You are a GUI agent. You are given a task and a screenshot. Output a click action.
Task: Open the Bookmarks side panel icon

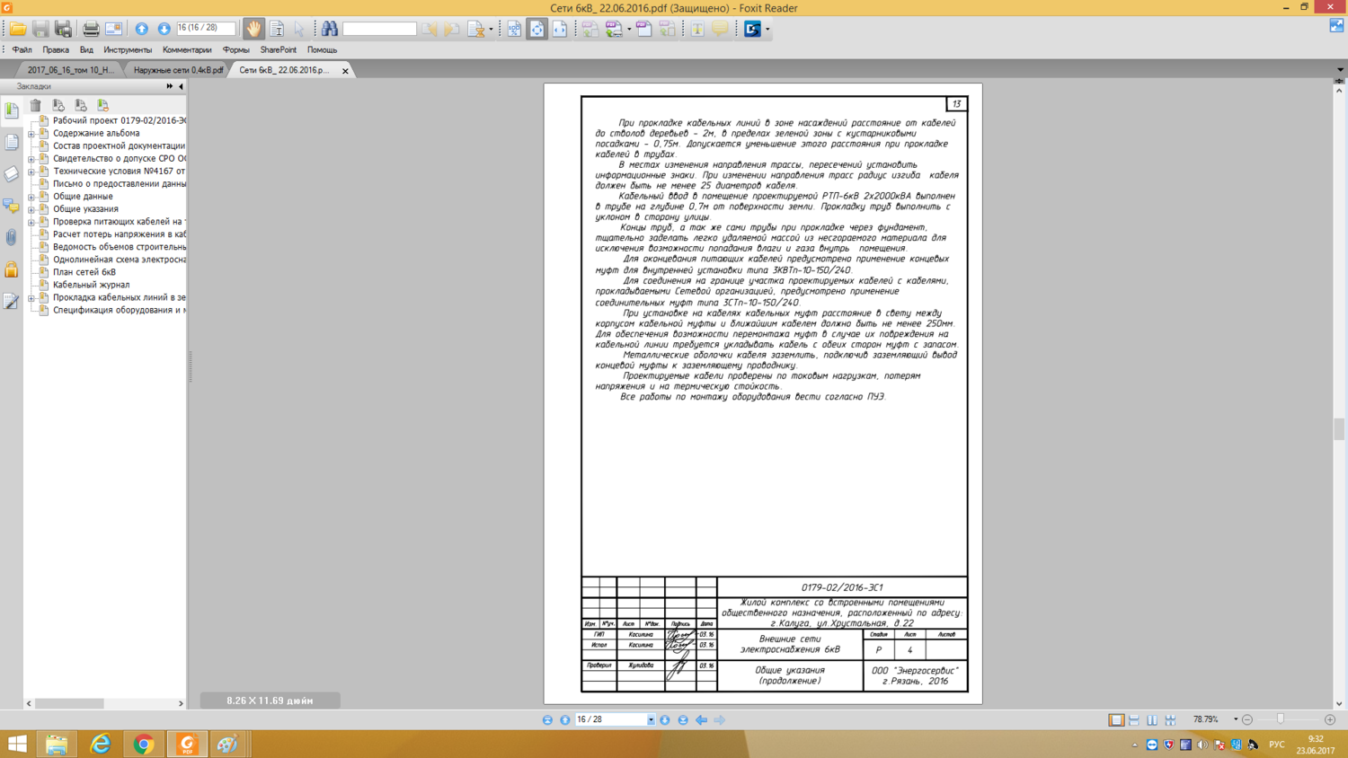[12, 110]
